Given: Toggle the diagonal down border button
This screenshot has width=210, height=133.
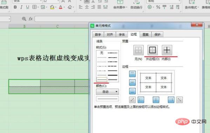Looking at the screenshot, I should click(x=179, y=99).
